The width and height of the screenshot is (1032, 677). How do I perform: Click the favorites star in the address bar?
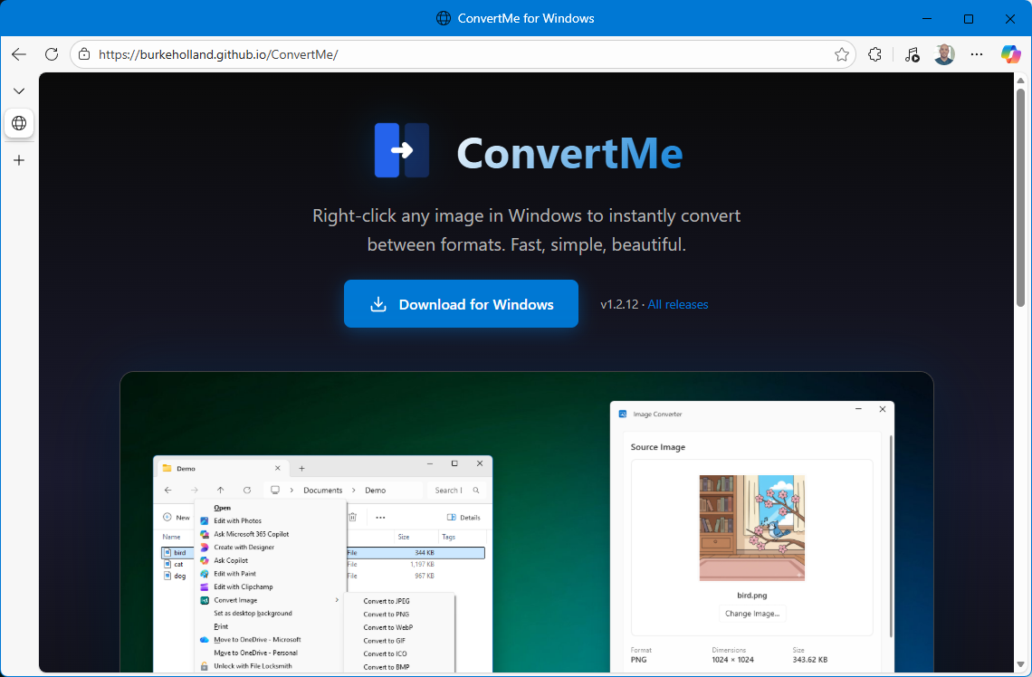tap(842, 54)
